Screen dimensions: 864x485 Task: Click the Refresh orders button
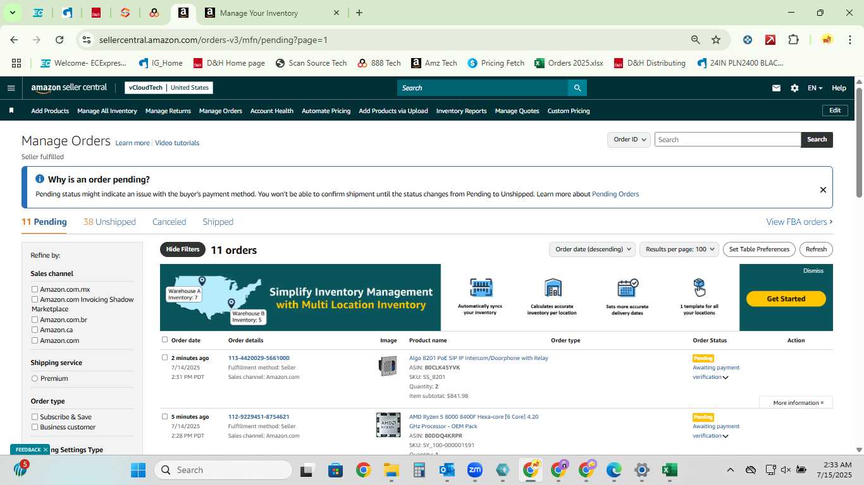point(816,249)
